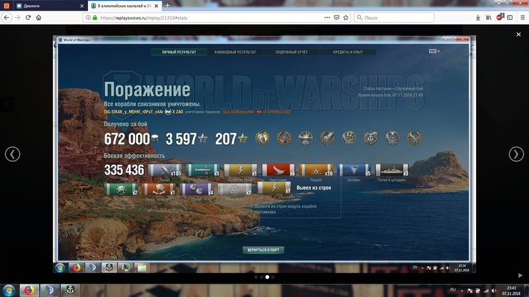
Task: Open the ПОДРОБНЫЙ ОТЧЁТ tab
Action: (292, 52)
